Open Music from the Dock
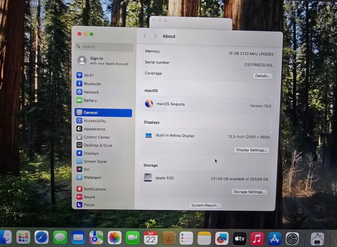Image resolution: width=337 pixels, height=247 pixels. pyautogui.click(x=257, y=239)
